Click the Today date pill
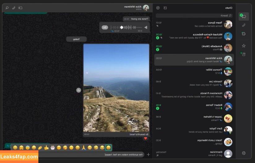This screenshot has height=163, width=255. point(76,39)
